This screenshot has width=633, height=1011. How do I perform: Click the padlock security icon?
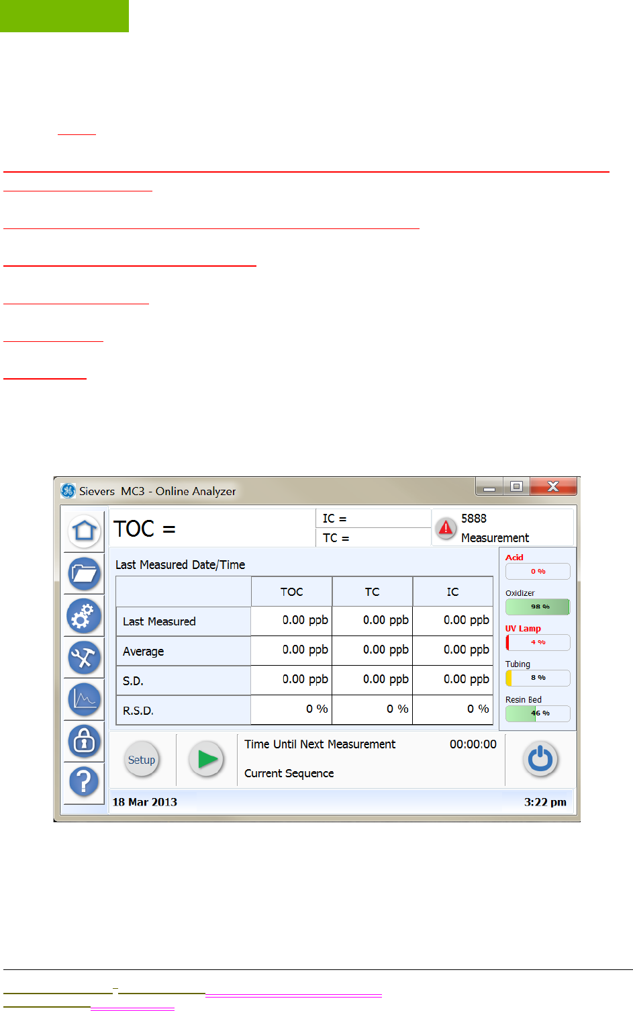click(84, 741)
